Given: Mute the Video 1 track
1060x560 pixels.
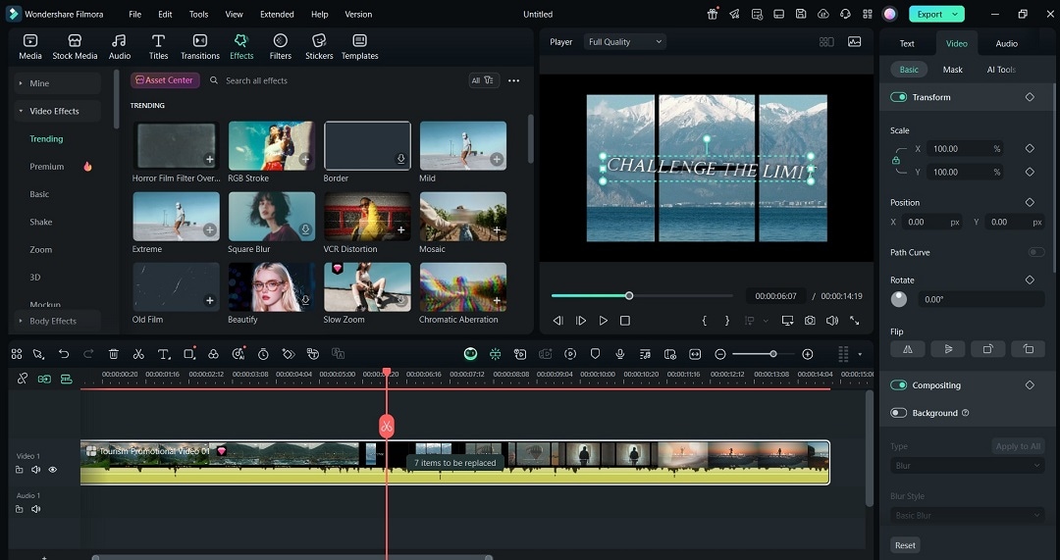Looking at the screenshot, I should (36, 470).
